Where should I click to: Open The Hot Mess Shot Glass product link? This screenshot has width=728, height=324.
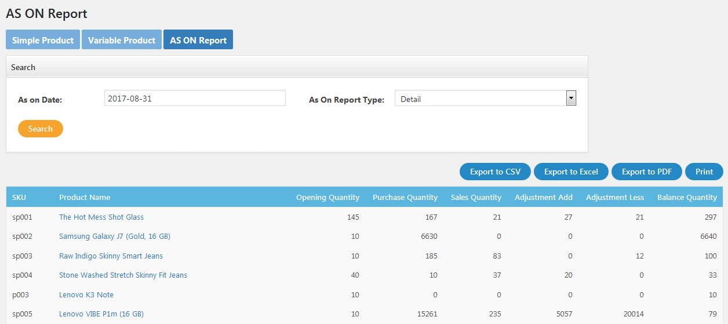click(x=101, y=217)
